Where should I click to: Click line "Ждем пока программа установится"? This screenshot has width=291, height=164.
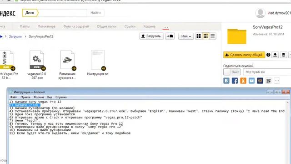42,114
